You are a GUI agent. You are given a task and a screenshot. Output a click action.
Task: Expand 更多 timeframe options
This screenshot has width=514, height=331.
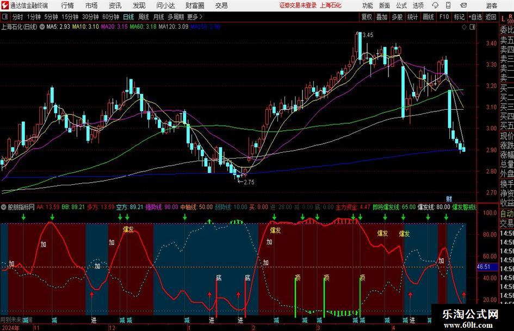tap(195, 17)
